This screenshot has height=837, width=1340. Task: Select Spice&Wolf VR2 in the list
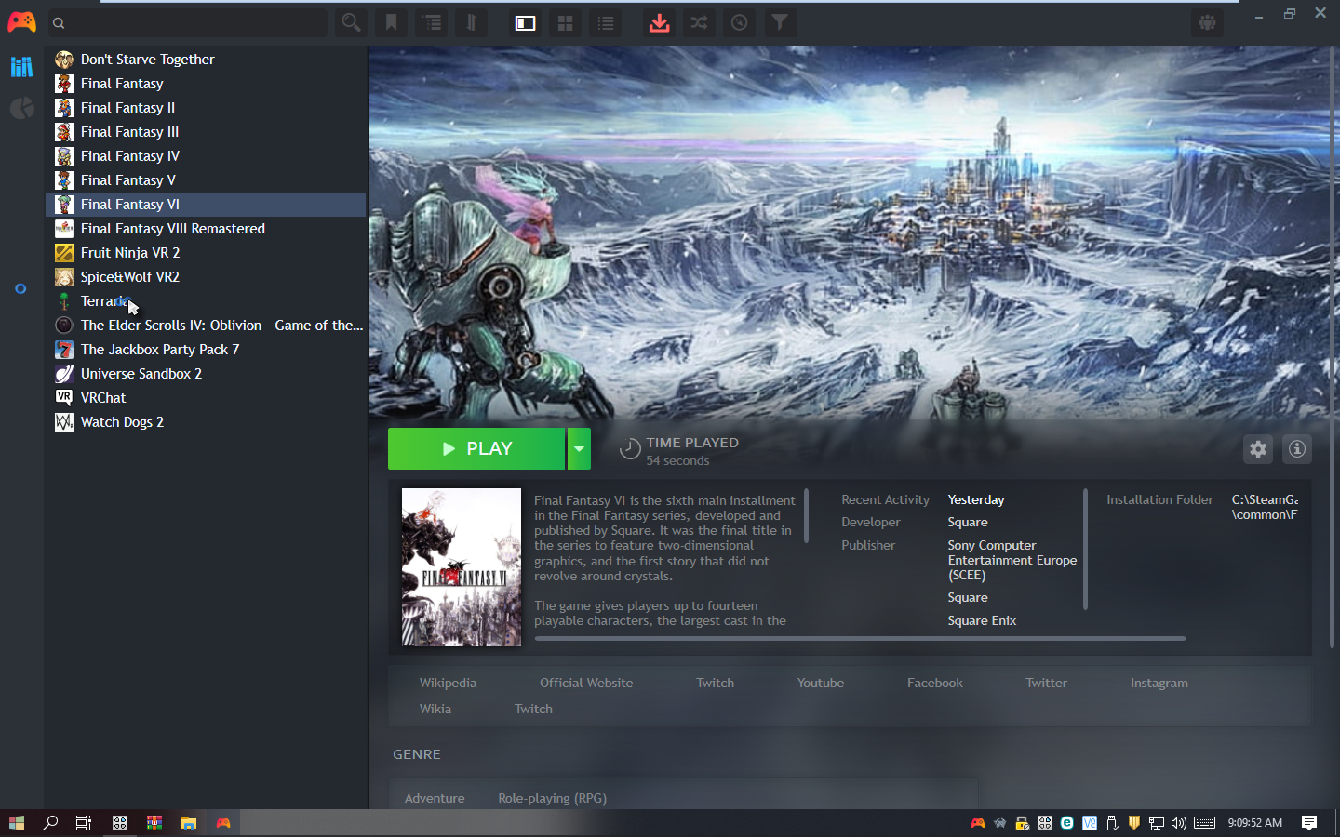click(x=206, y=277)
